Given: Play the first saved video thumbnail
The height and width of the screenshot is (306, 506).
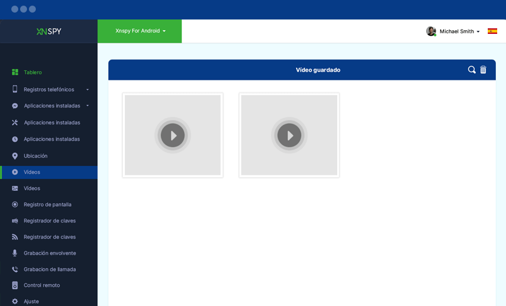Looking at the screenshot, I should (x=172, y=135).
